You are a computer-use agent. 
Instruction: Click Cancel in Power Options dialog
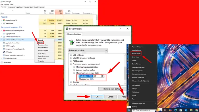[110, 97]
